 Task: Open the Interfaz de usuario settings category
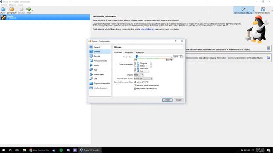click(100, 88)
